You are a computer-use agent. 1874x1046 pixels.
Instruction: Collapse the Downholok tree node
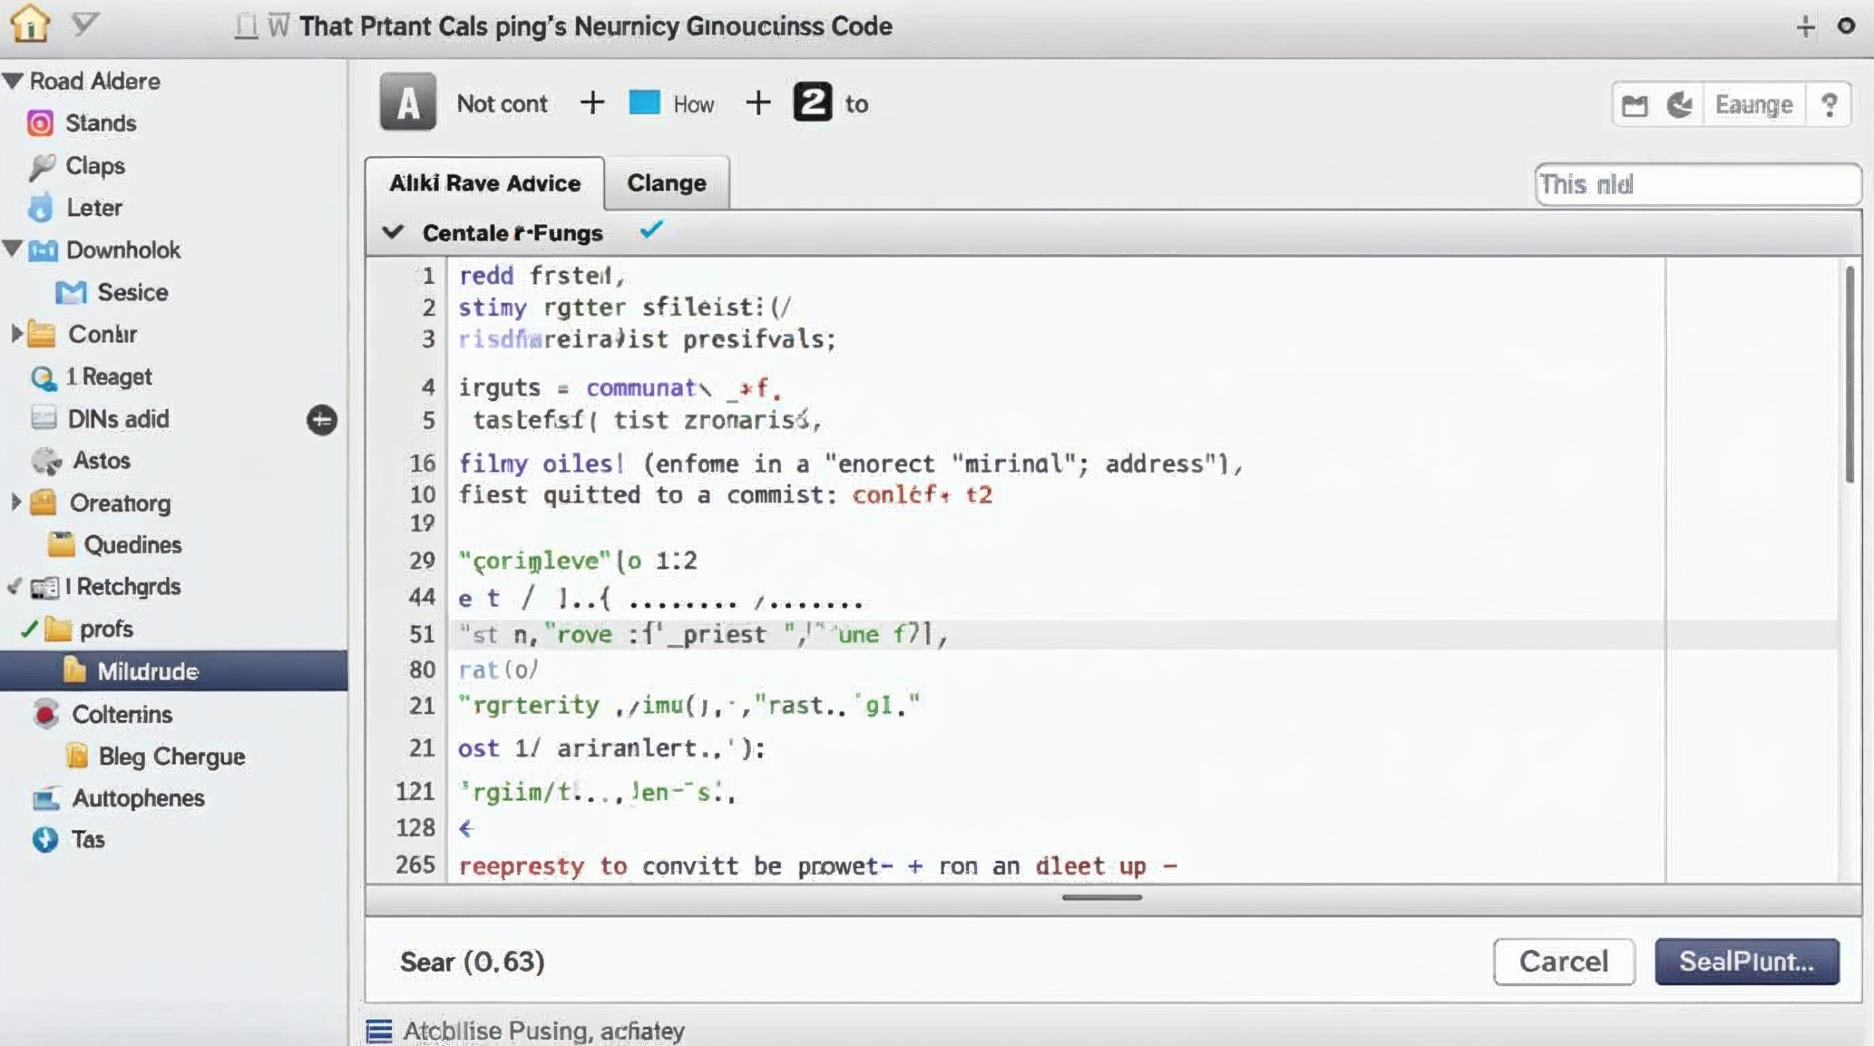[12, 248]
